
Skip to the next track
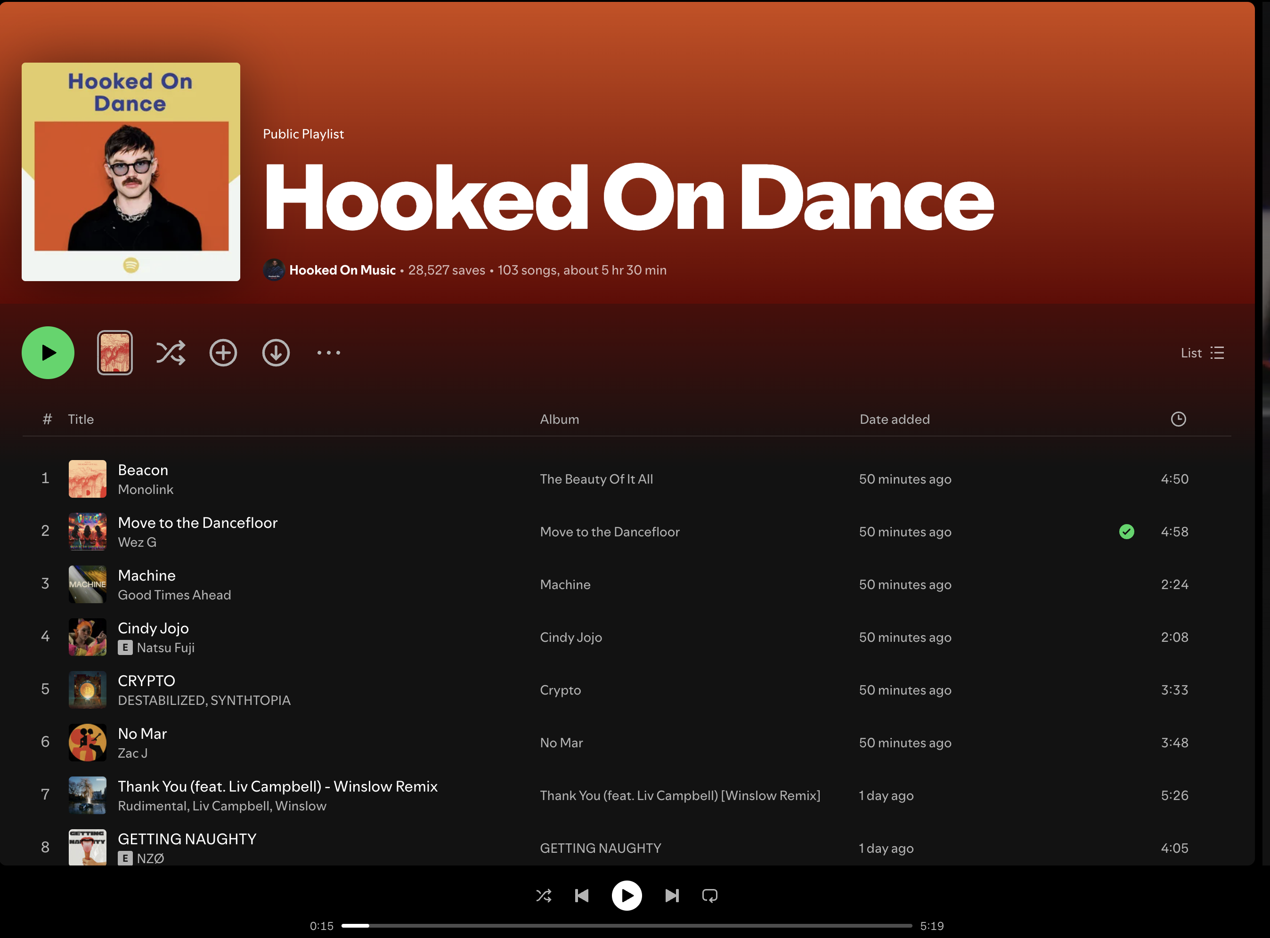pos(671,896)
